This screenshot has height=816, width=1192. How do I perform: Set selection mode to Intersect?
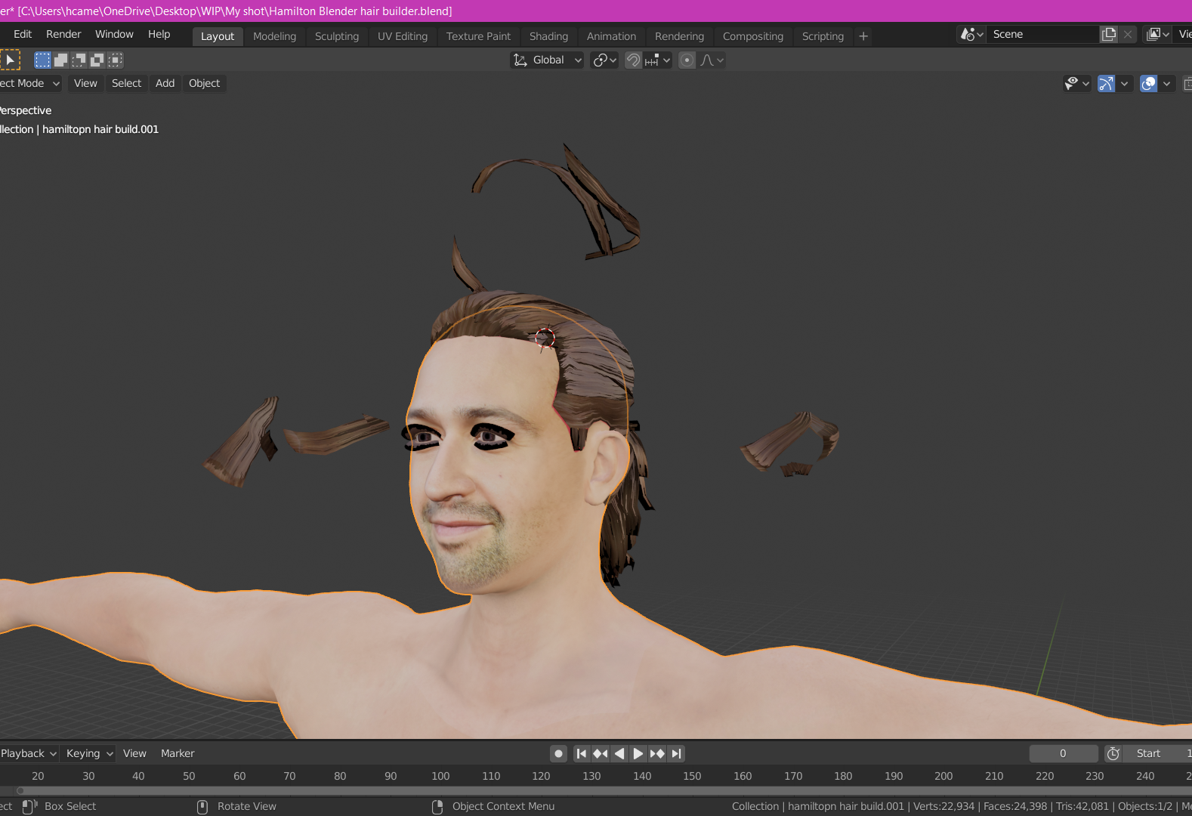click(115, 60)
